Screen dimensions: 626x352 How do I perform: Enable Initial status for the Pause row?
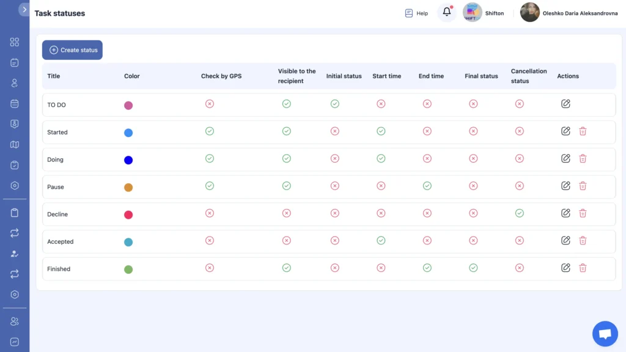[334, 186]
